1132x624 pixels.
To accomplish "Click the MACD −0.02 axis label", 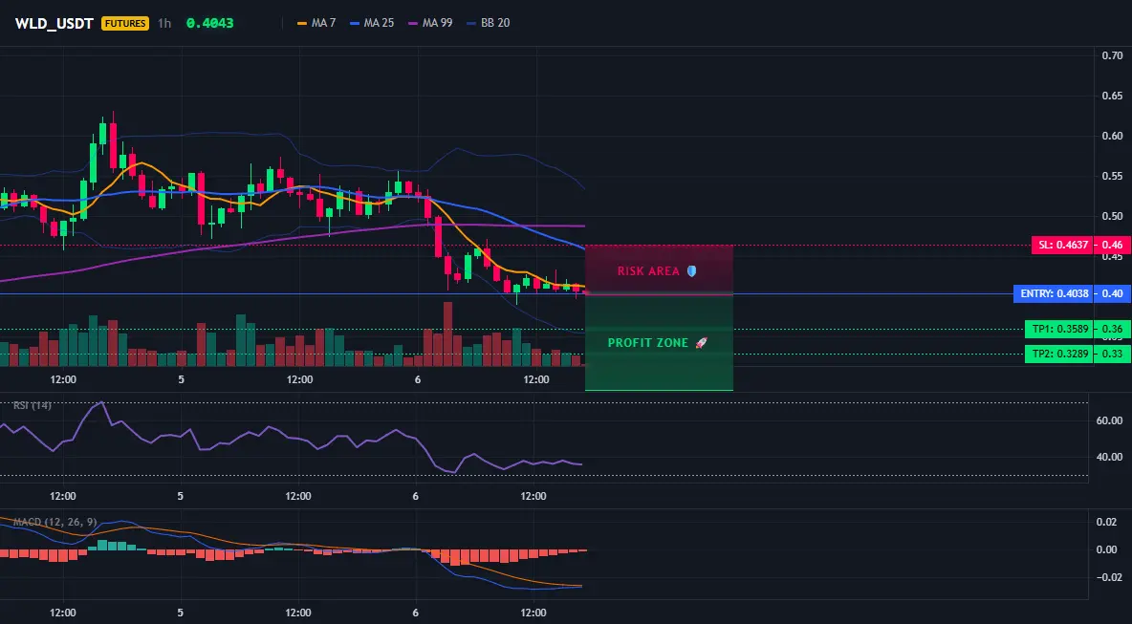I will 1109,577.
